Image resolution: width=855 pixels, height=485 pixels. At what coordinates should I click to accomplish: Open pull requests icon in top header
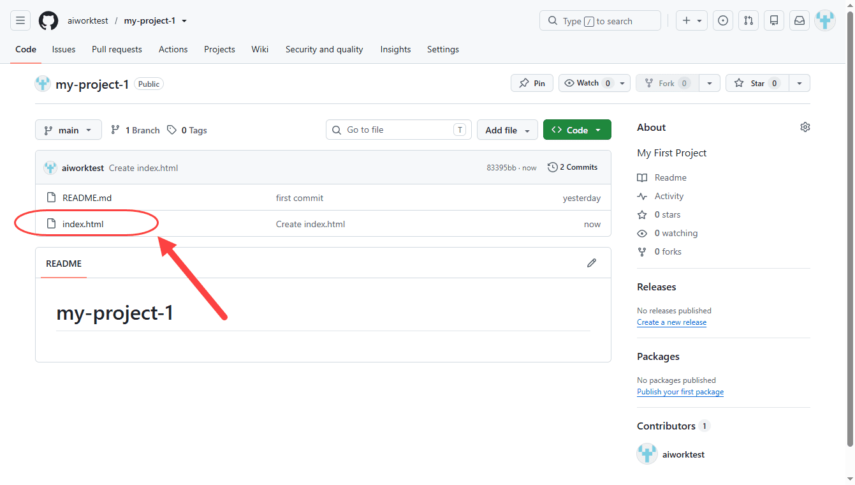(749, 20)
